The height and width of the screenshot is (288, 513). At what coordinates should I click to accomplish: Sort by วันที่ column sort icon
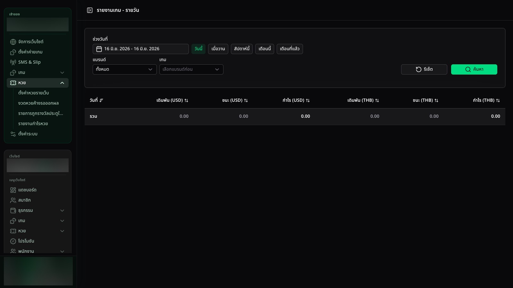tap(101, 100)
